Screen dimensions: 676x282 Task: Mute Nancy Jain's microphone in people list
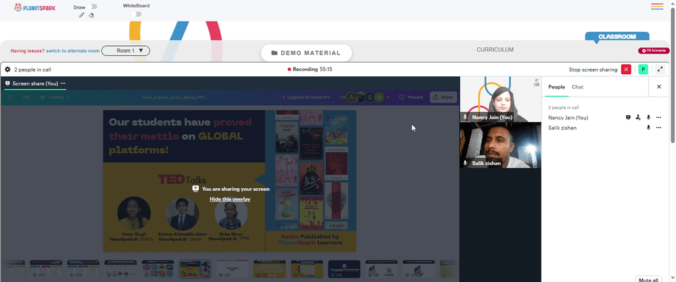(x=648, y=117)
